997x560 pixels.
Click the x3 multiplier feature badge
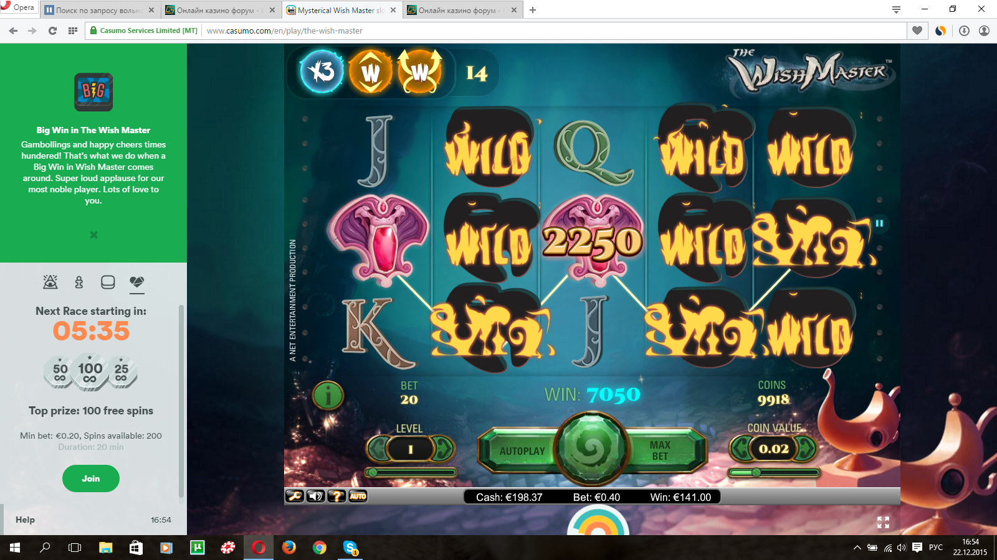pyautogui.click(x=322, y=72)
